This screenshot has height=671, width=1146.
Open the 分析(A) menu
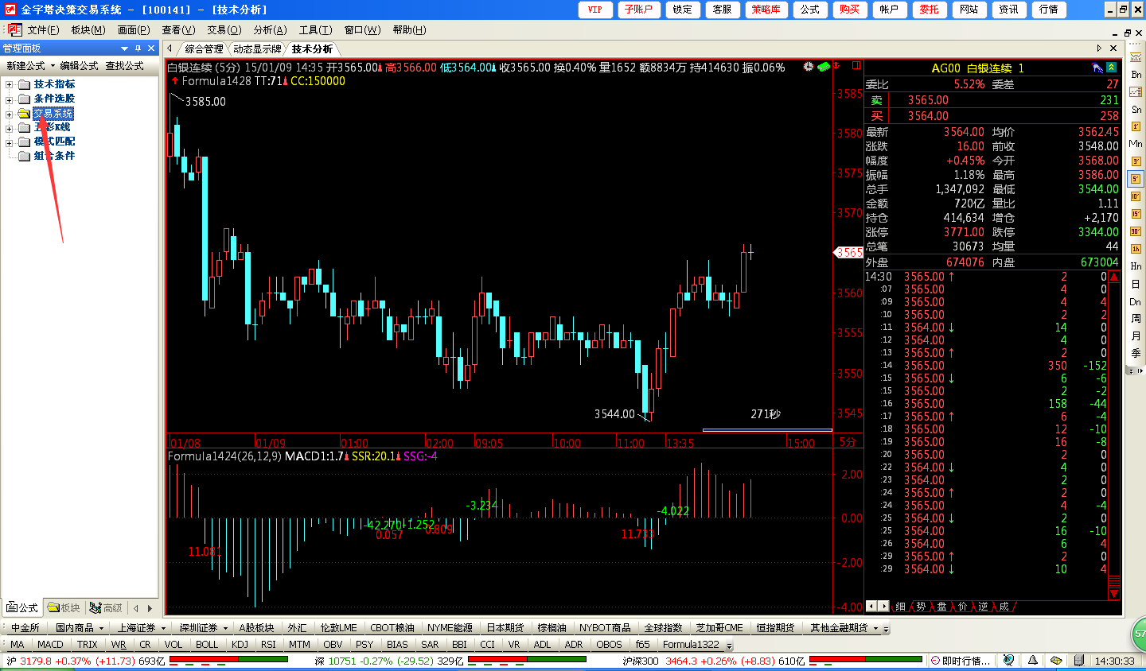tap(270, 30)
